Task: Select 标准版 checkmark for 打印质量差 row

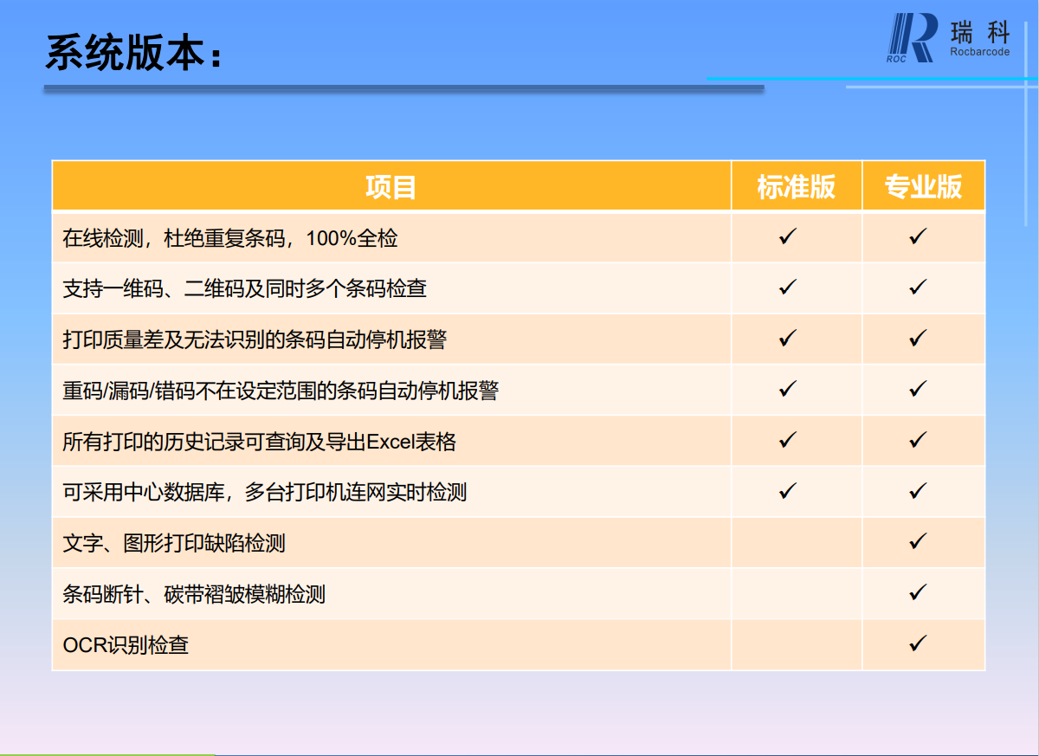Action: [x=787, y=338]
